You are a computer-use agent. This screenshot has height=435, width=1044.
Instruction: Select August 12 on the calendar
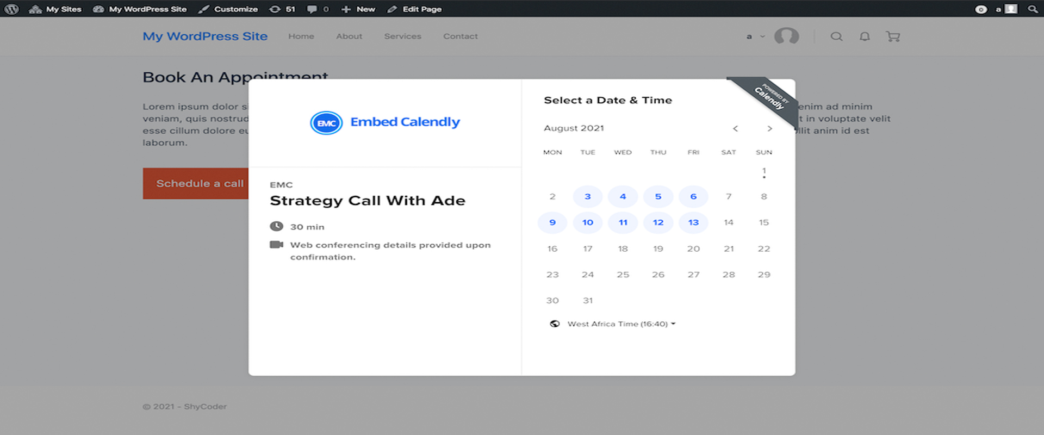(x=658, y=222)
